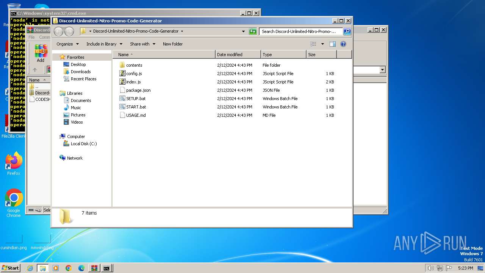Open the Firefox desktop shortcut

[x=14, y=164]
